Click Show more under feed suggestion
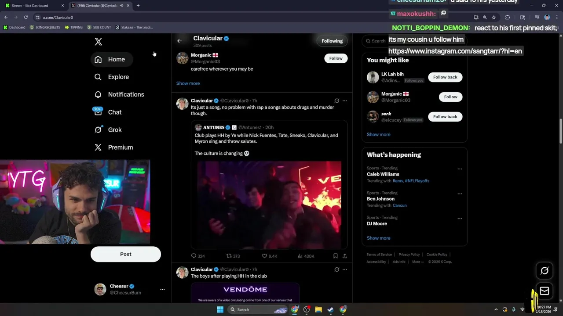The height and width of the screenshot is (316, 563). (188, 83)
